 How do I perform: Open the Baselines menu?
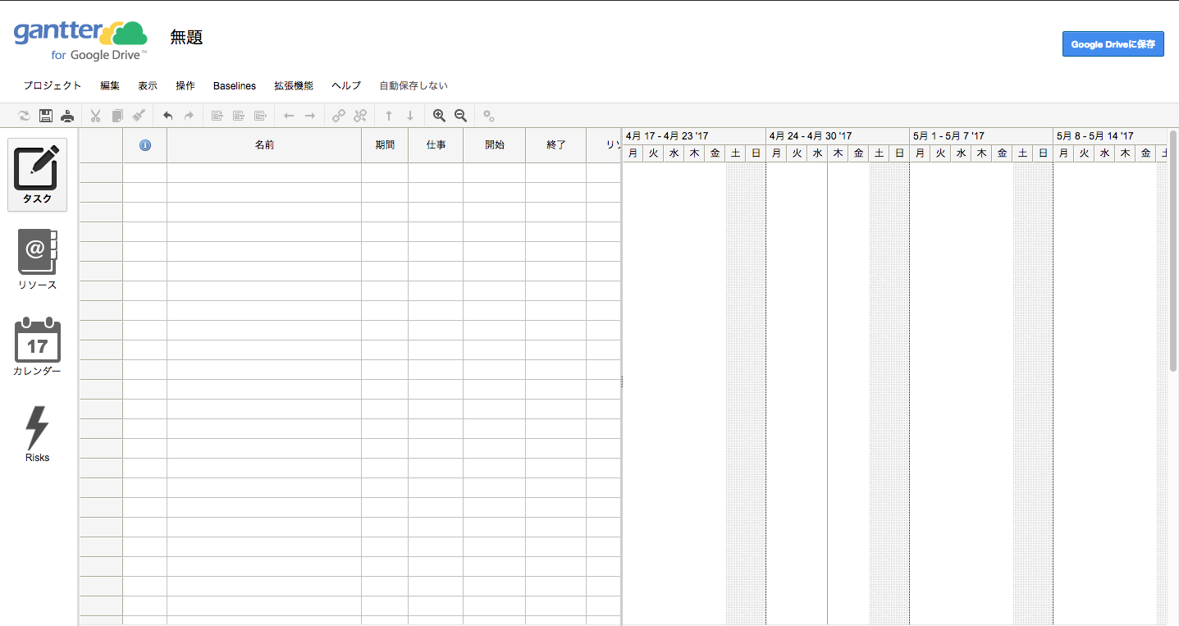[x=235, y=85]
